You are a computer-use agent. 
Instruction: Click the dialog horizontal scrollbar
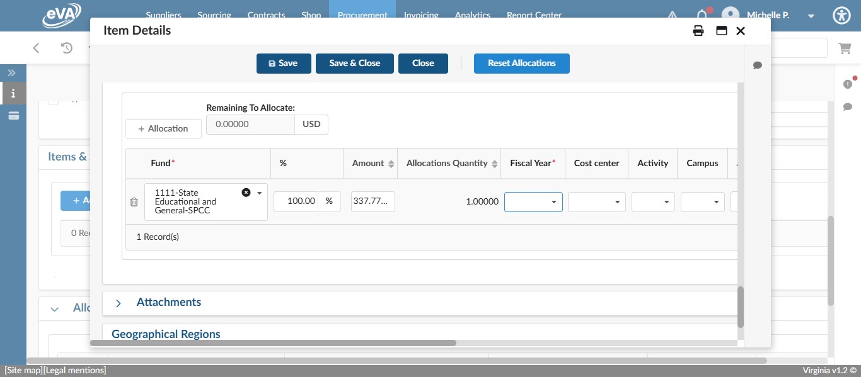pos(273,343)
